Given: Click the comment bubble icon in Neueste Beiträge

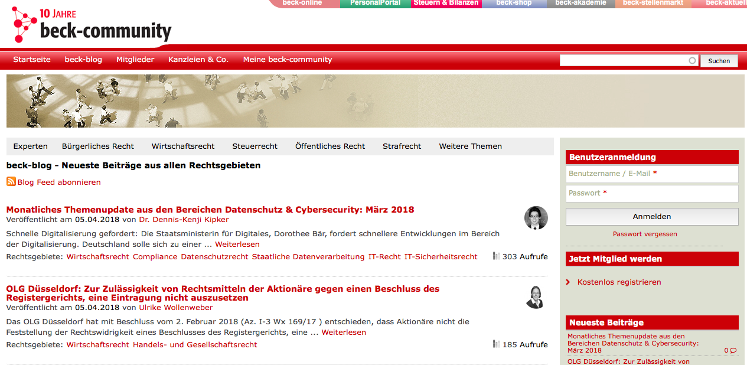Looking at the screenshot, I should pos(733,350).
